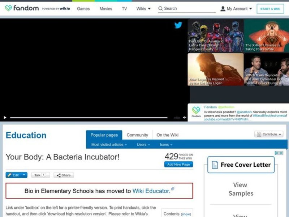Click the pencil icon on the Edit button
Image resolution: width=289 pixels, height=217 pixels.
pyautogui.click(x=9, y=175)
